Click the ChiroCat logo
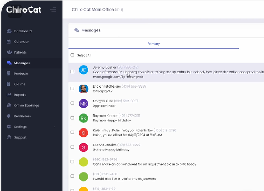264x191 pixels. (x=24, y=10)
